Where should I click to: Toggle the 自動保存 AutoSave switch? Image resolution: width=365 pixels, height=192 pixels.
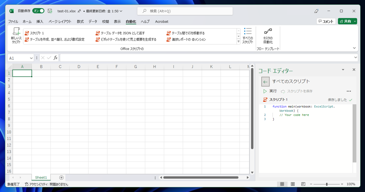pos(38,11)
